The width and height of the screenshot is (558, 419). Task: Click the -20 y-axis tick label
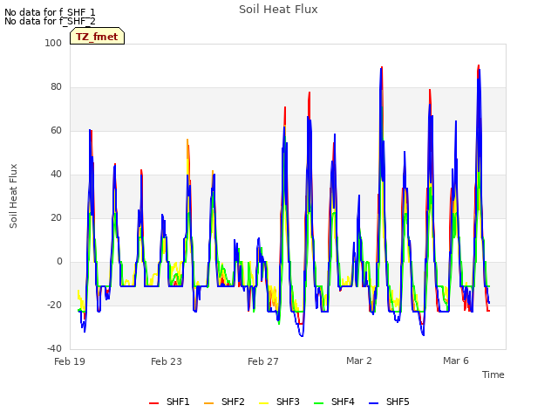(x=54, y=305)
